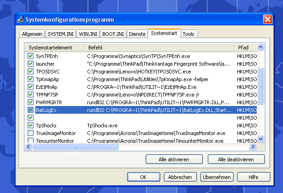Select the TPOSDSVC.exe command path
283x193 pixels.
point(139,72)
